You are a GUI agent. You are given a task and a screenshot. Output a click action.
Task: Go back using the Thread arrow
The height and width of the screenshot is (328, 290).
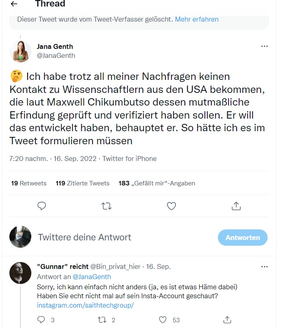[x=14, y=4]
